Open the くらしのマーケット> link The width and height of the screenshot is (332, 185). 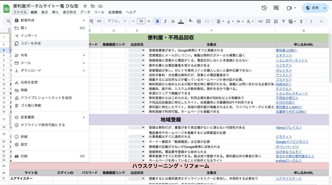point(291,60)
